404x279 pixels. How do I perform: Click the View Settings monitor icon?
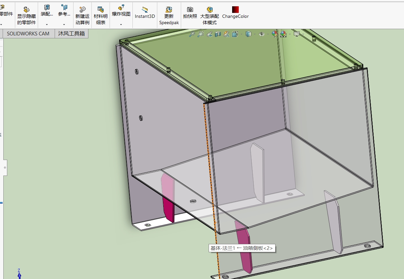pyautogui.click(x=297, y=34)
